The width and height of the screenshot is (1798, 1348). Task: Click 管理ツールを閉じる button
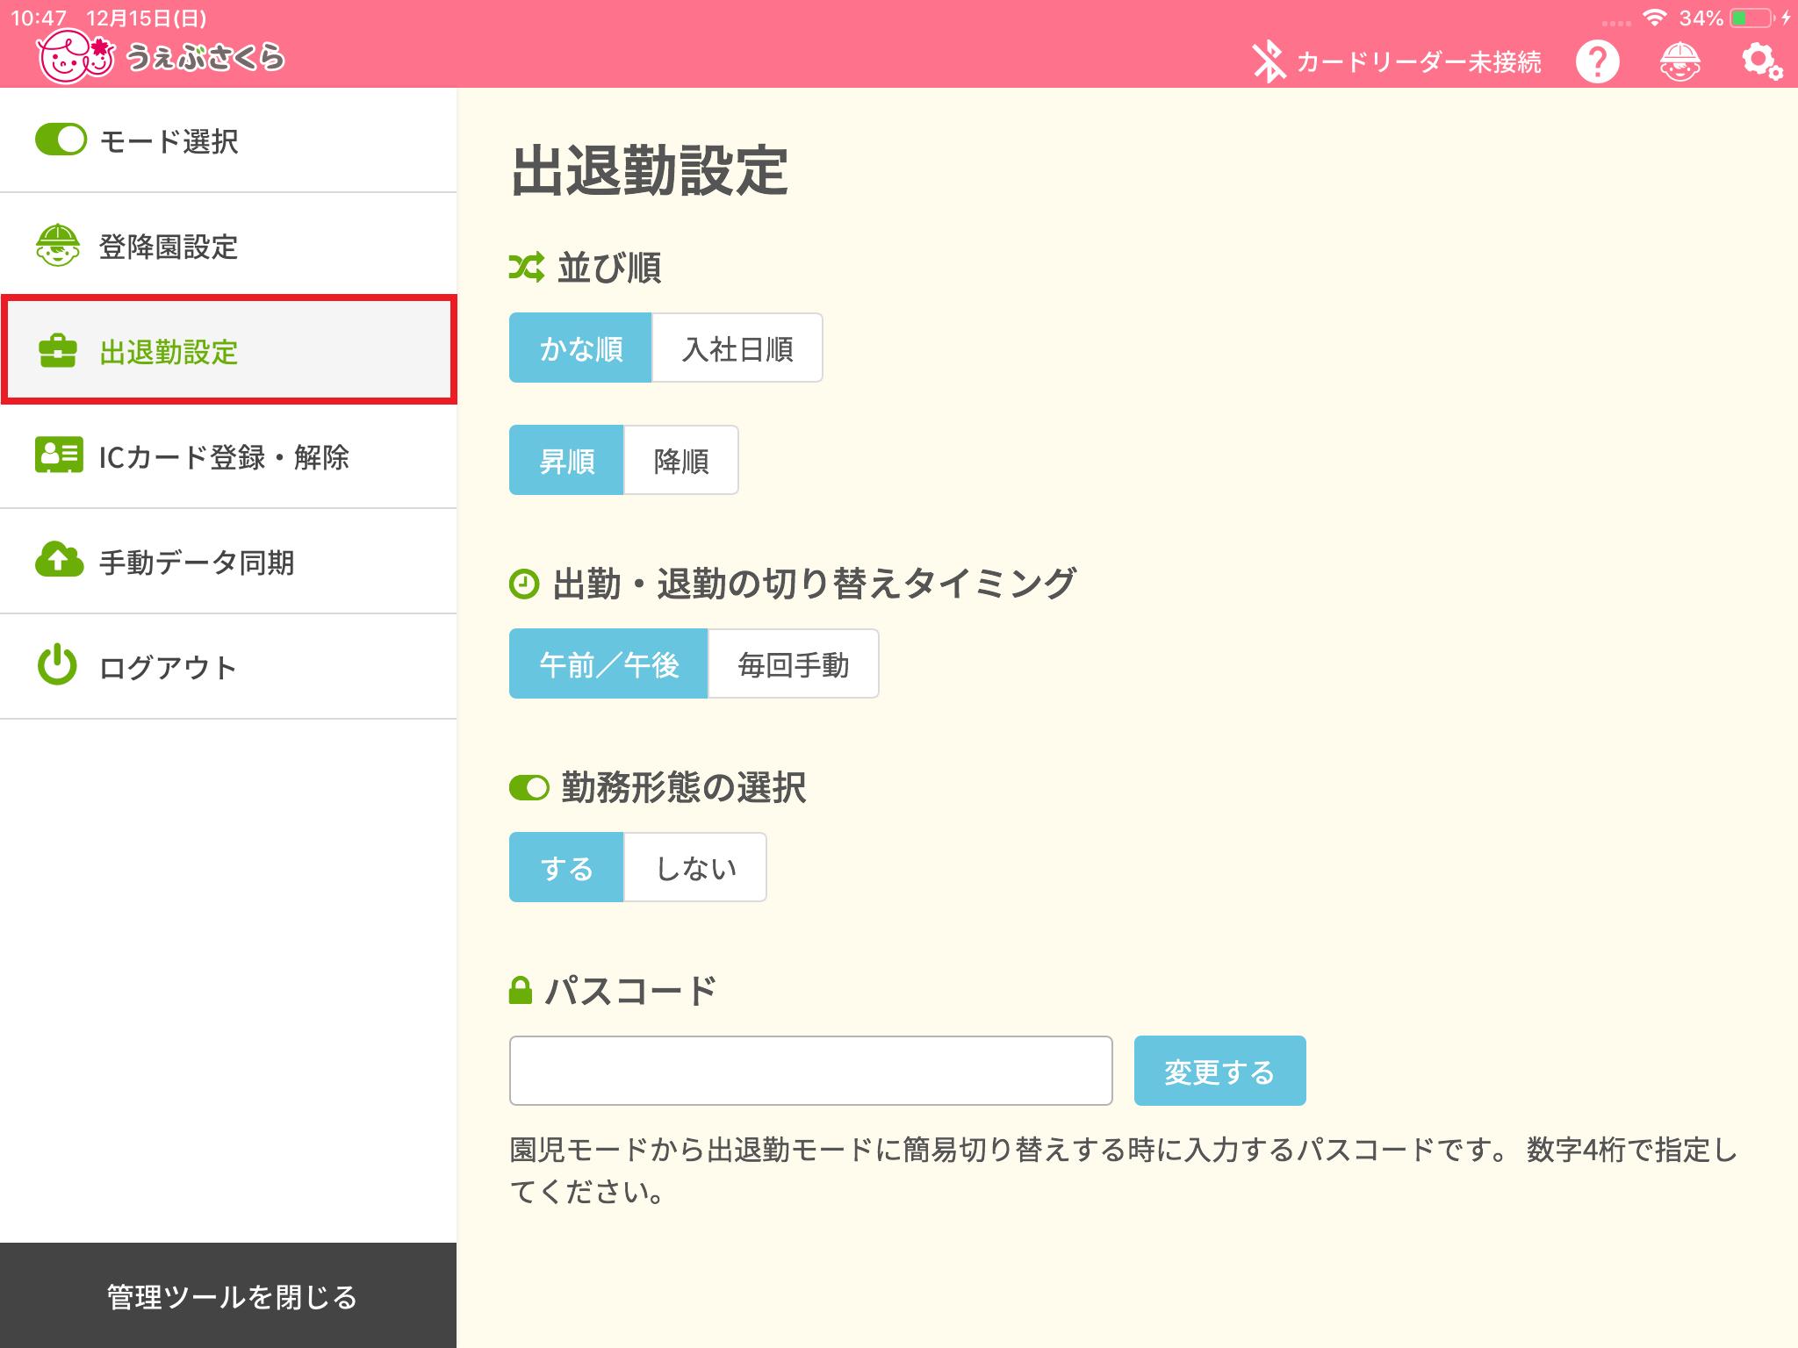[228, 1295]
